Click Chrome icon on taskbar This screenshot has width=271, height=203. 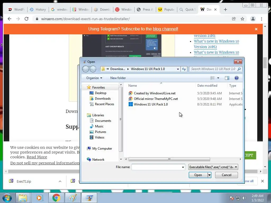click(x=56, y=198)
